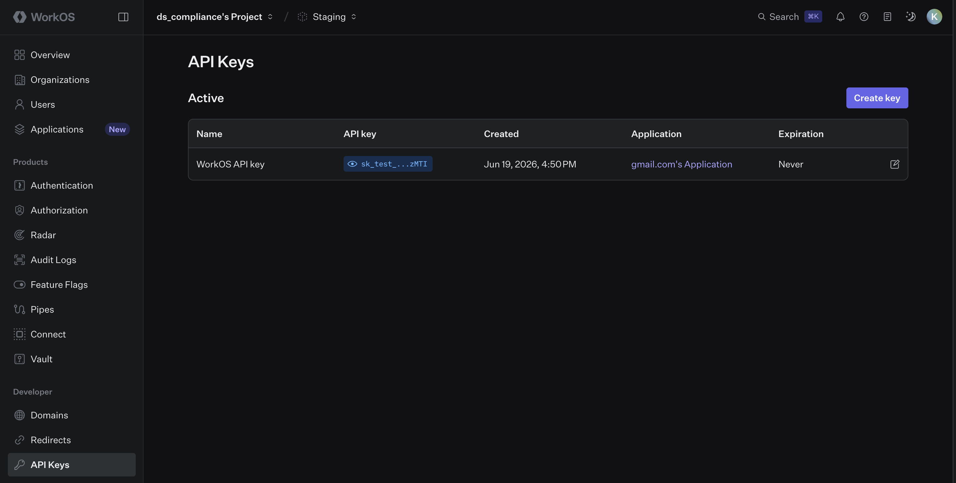Click the New badge beside Applications

[117, 129]
